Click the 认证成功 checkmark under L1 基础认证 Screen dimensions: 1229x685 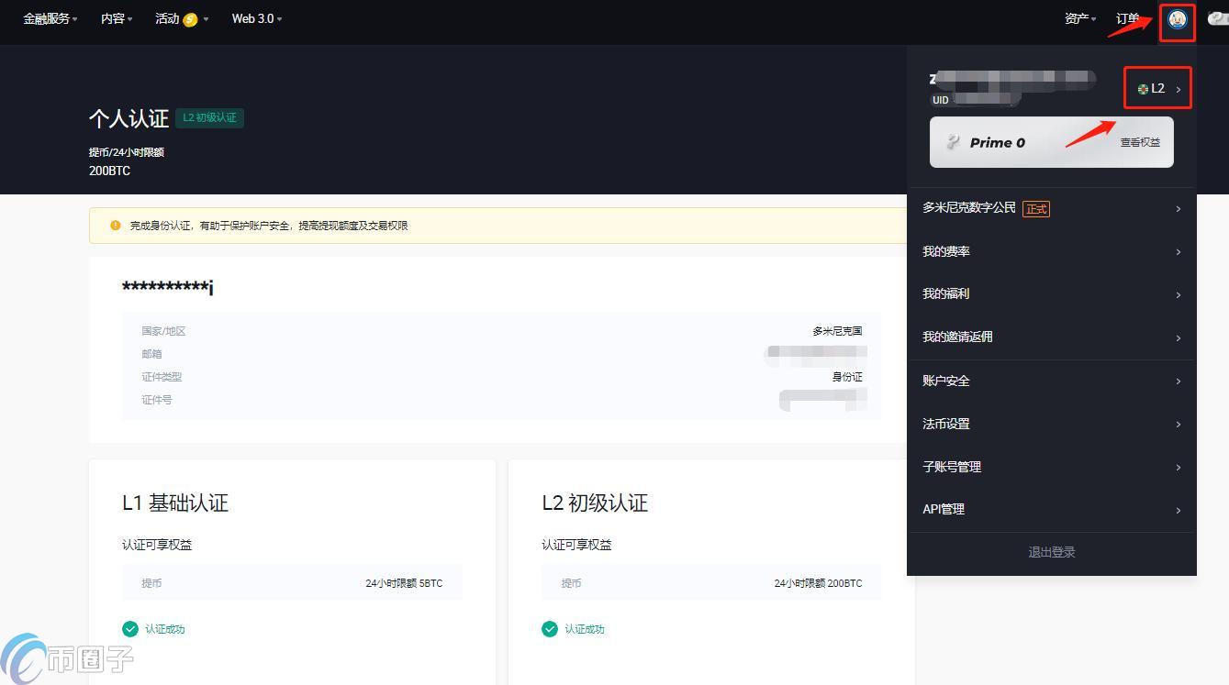[129, 629]
